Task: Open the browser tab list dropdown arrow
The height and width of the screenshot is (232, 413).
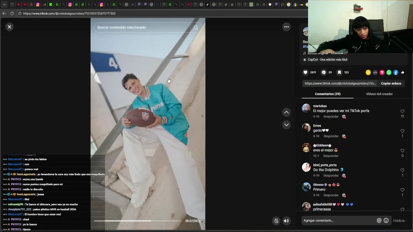Action: (4, 5)
